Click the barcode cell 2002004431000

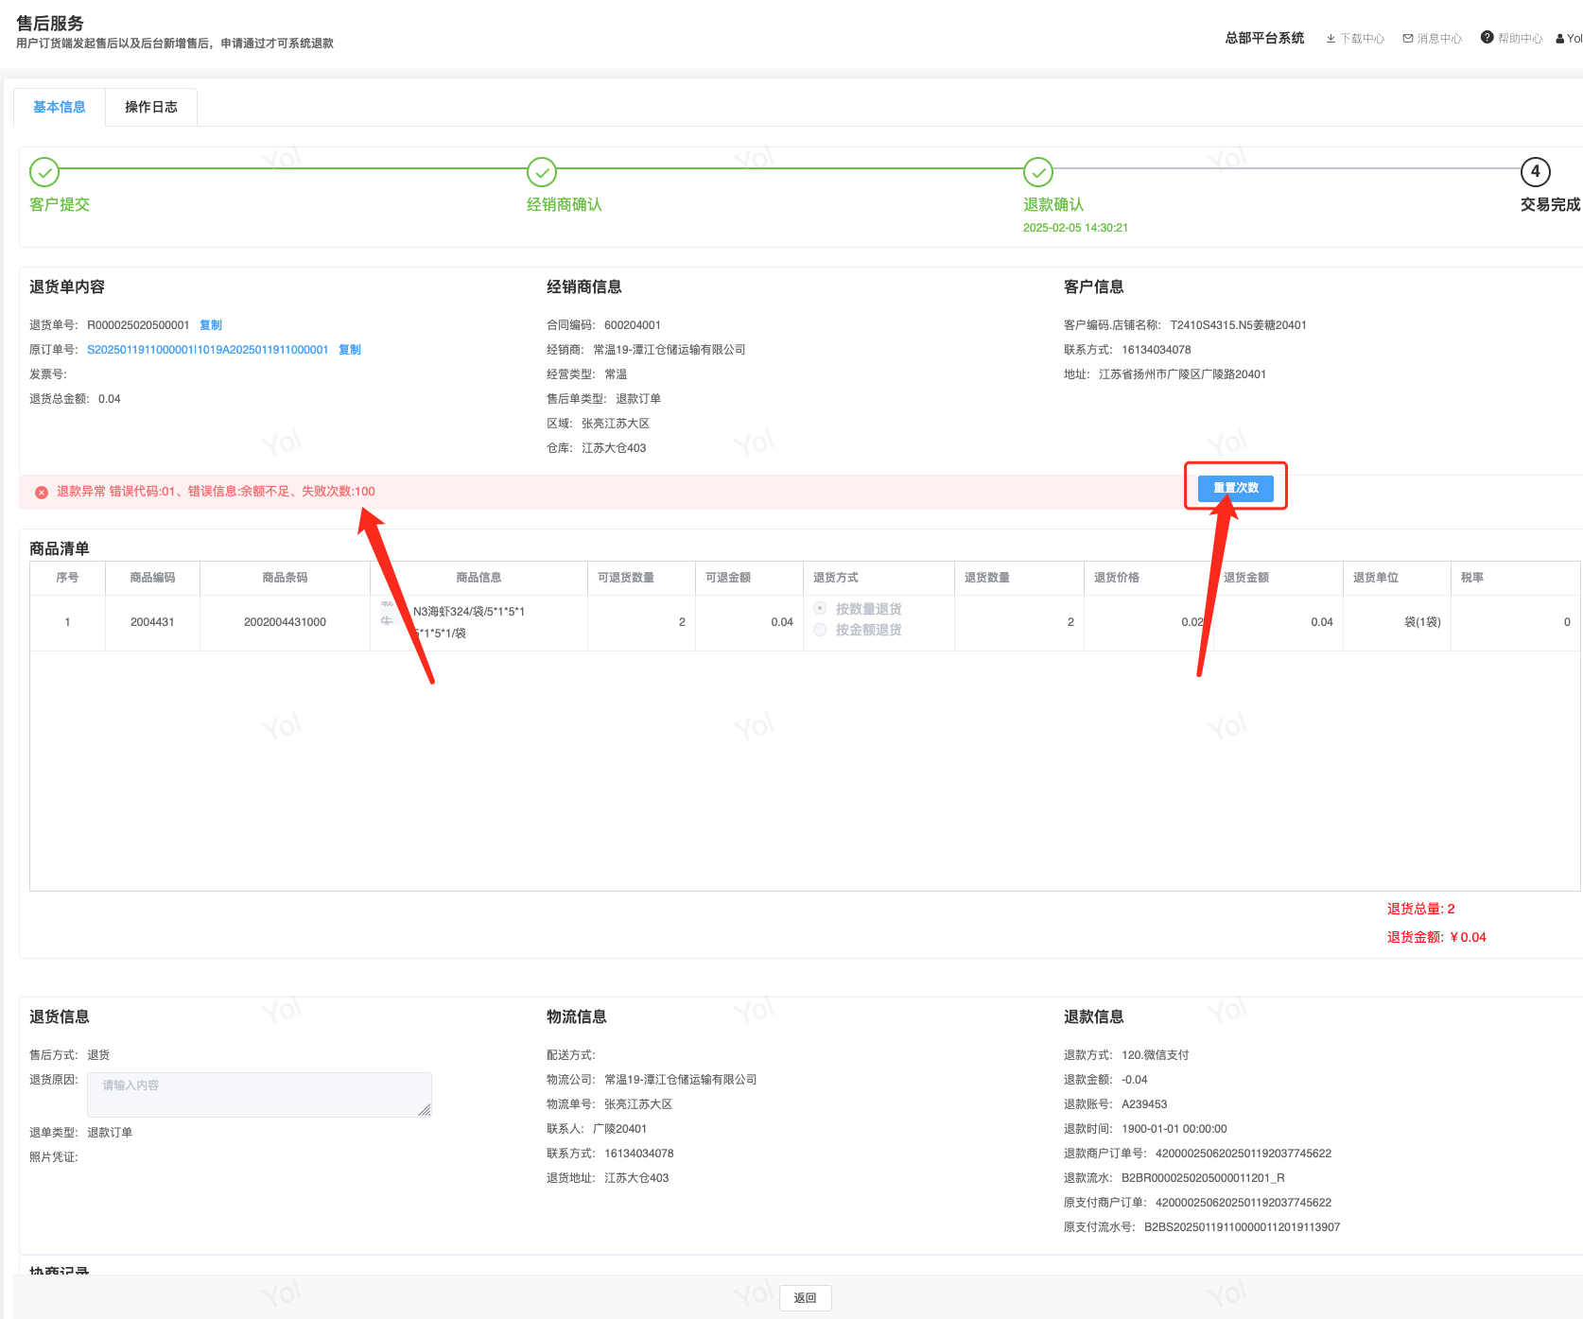pos(285,622)
